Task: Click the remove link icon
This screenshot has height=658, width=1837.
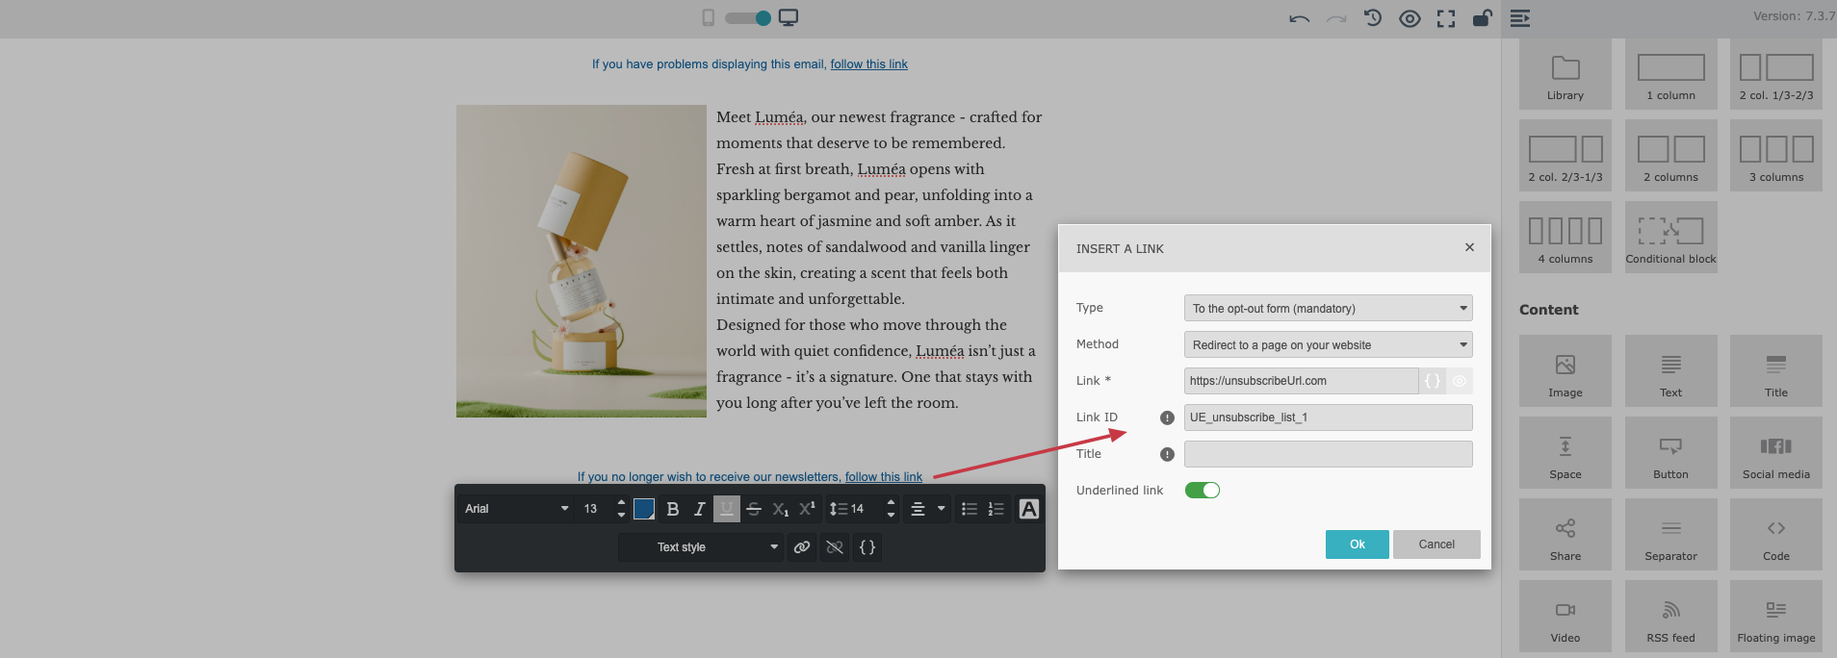Action: point(835,547)
